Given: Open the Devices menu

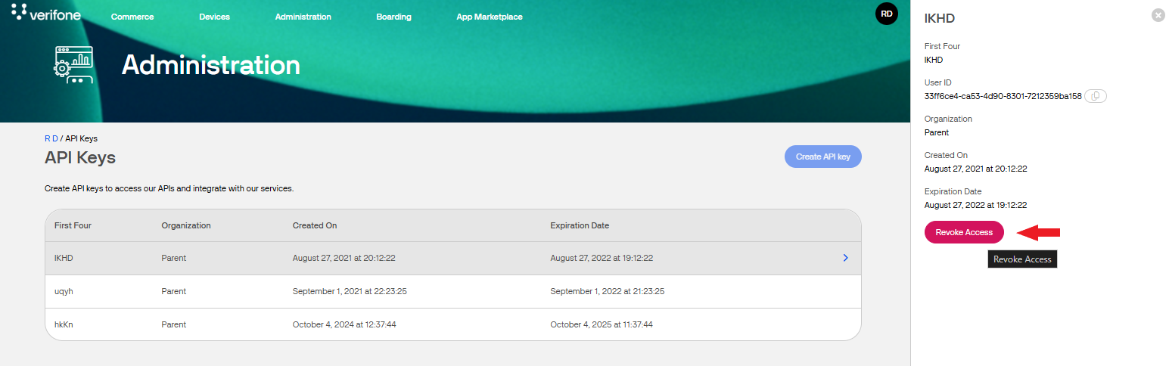Looking at the screenshot, I should pyautogui.click(x=214, y=17).
